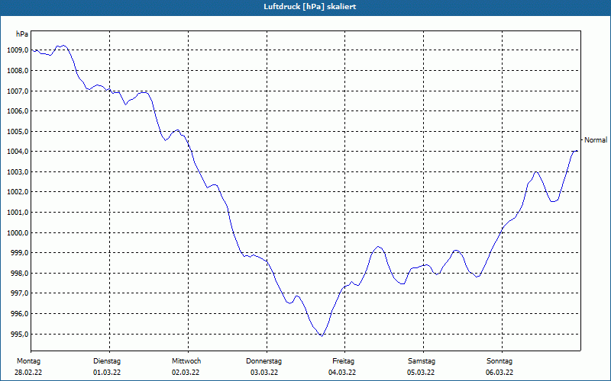The width and height of the screenshot is (611, 381).
Task: Click the 999,0 axis value
Action: point(19,253)
